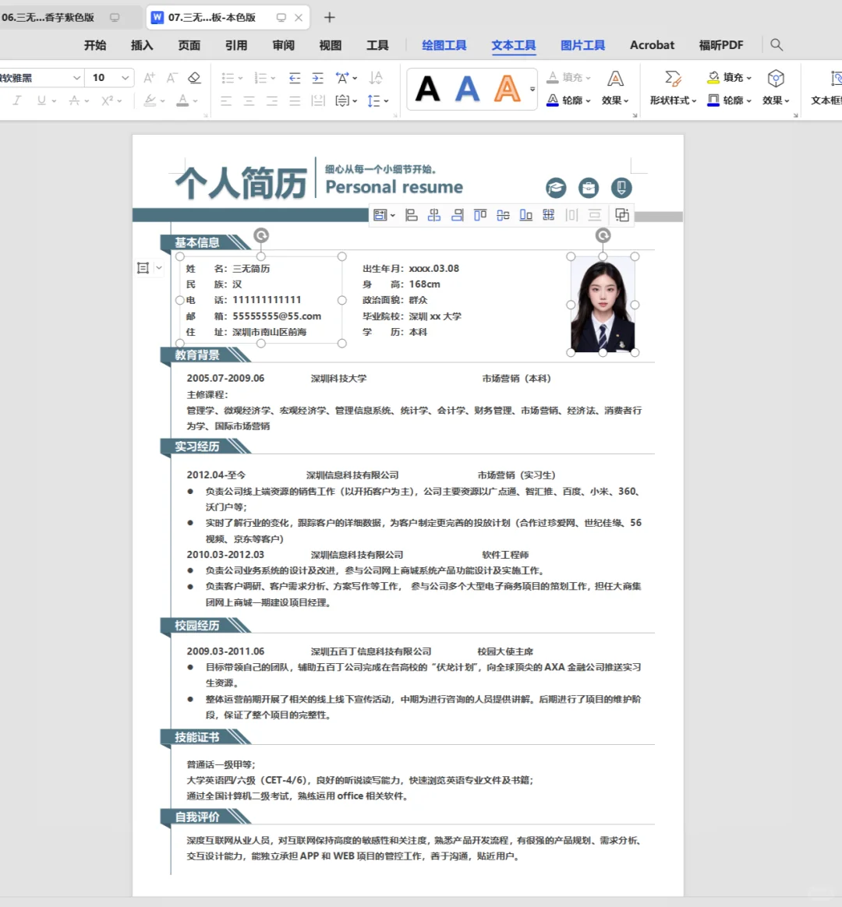Open the 图片工具 tab
The width and height of the screenshot is (842, 907).
tap(582, 45)
